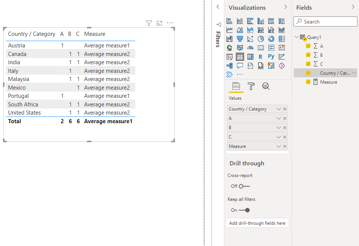
Task: Uncheck the Country / Category field checkbox
Action: [308, 73]
